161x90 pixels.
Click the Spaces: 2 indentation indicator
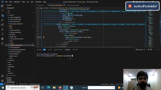pyautogui.click(x=112, y=84)
